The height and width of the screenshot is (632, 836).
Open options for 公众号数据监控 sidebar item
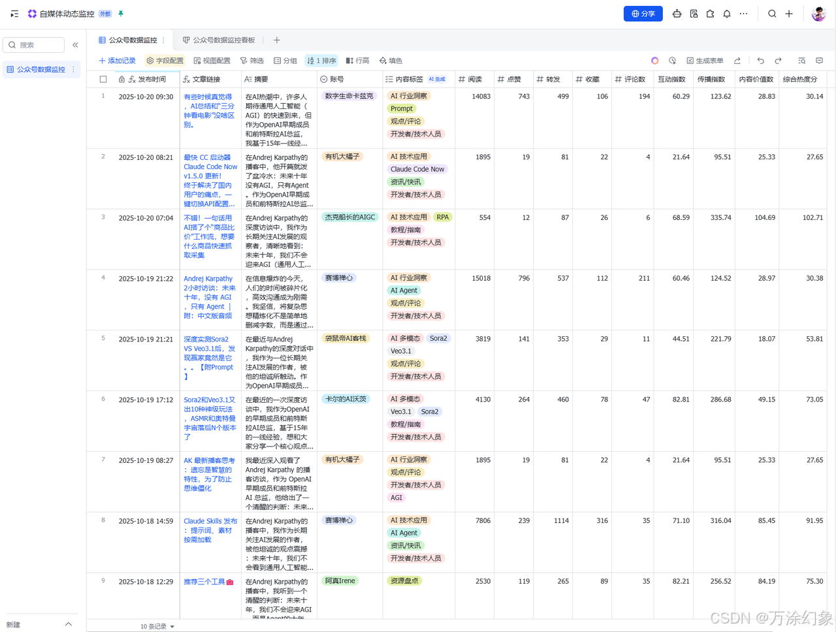click(x=73, y=69)
